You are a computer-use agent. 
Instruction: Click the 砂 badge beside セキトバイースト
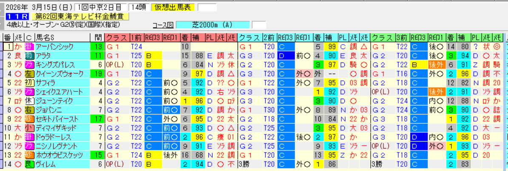click(28, 119)
